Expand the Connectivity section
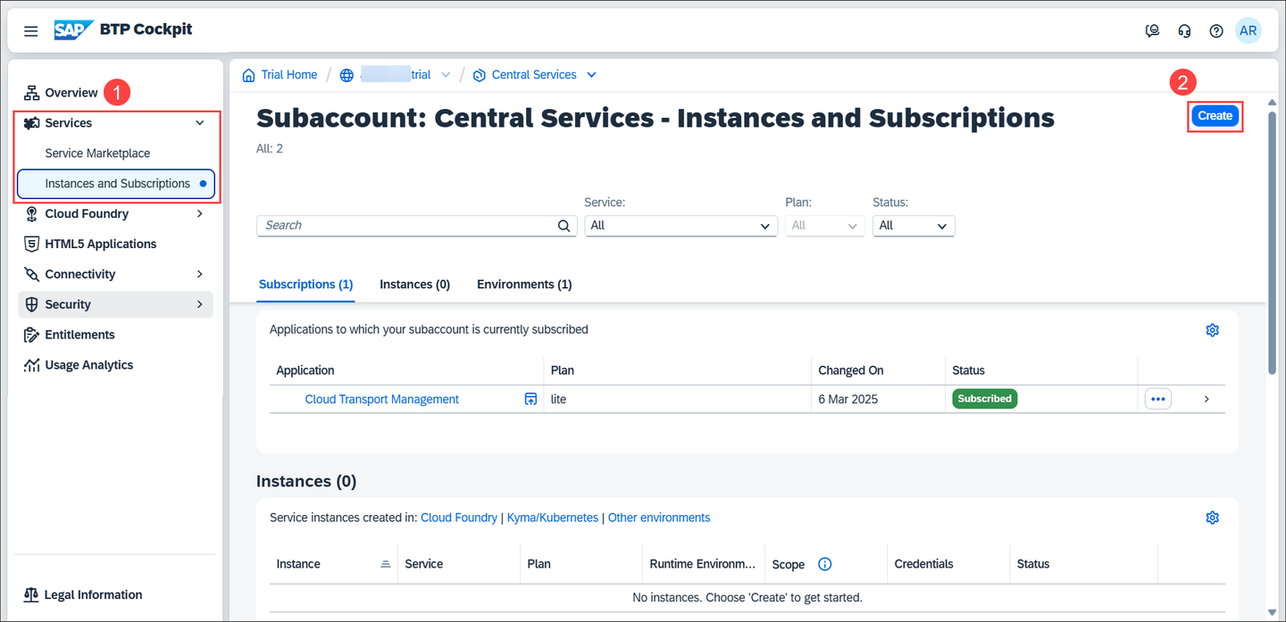This screenshot has height=622, width=1286. (200, 275)
